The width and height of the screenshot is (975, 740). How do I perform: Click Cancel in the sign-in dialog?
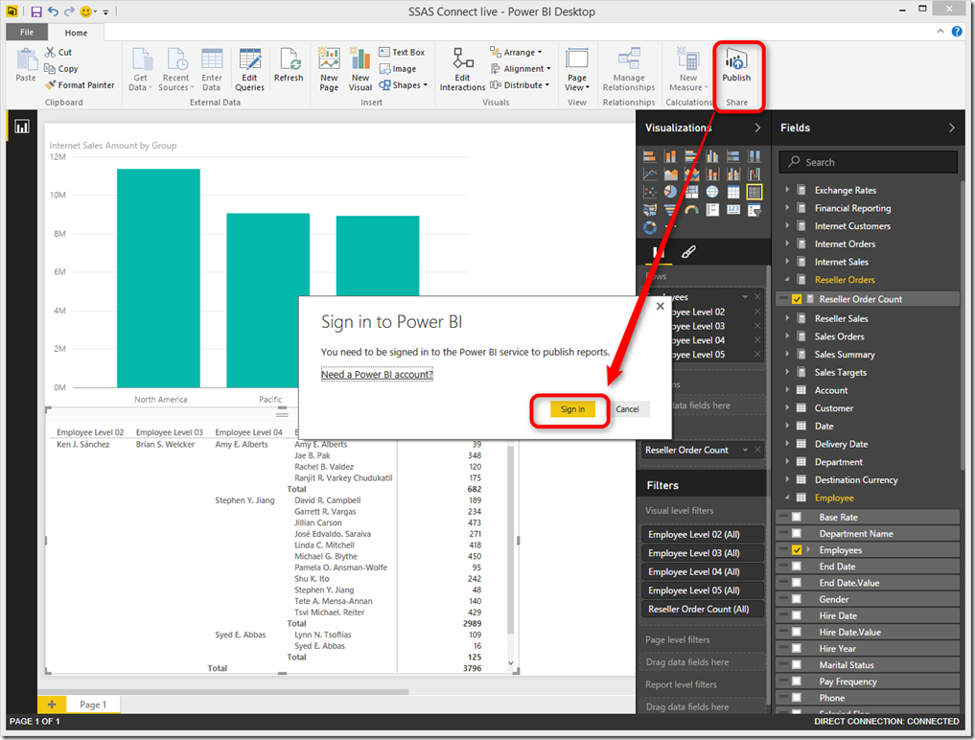coord(627,409)
